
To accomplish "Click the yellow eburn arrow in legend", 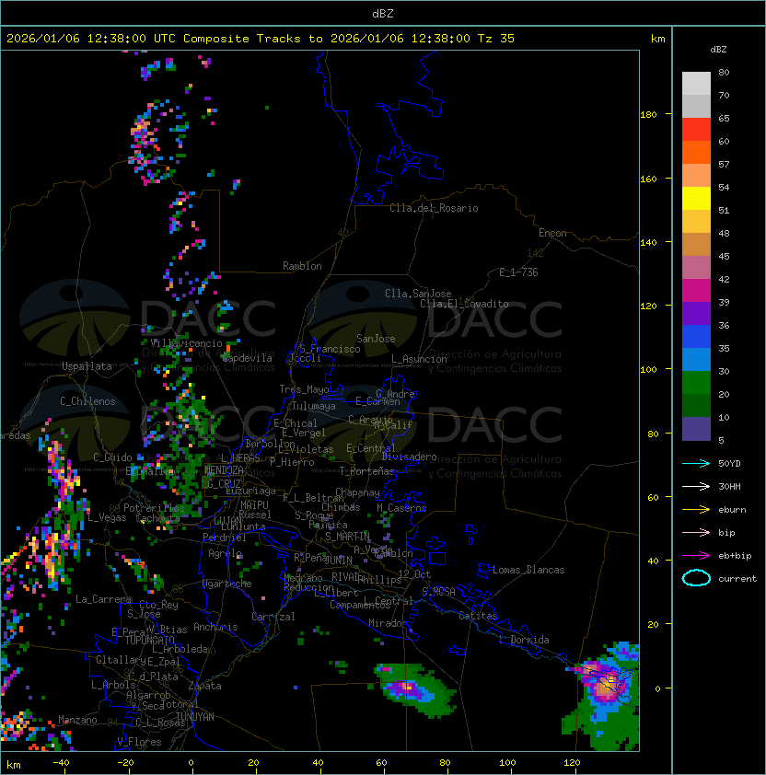I will click(x=696, y=510).
